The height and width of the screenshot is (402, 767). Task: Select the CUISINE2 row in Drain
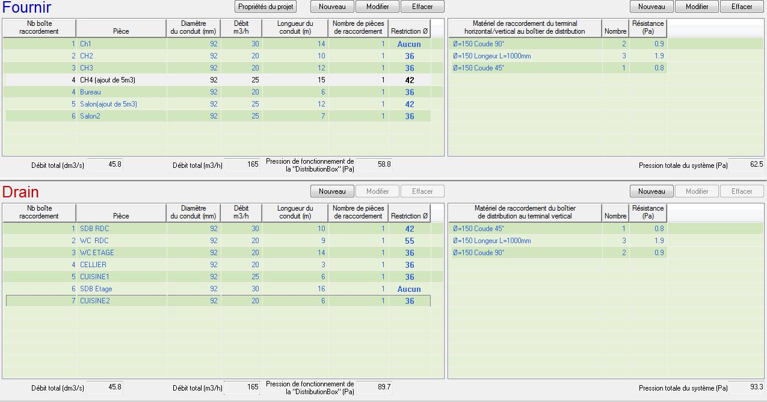pos(218,301)
